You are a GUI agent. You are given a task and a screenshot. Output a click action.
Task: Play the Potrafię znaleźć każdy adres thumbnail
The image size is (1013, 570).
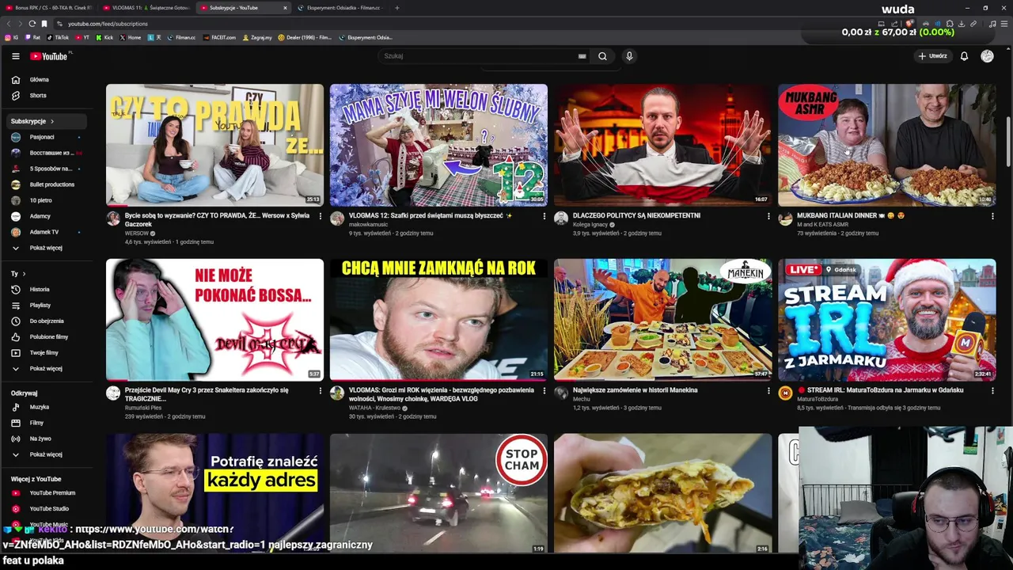click(x=214, y=493)
